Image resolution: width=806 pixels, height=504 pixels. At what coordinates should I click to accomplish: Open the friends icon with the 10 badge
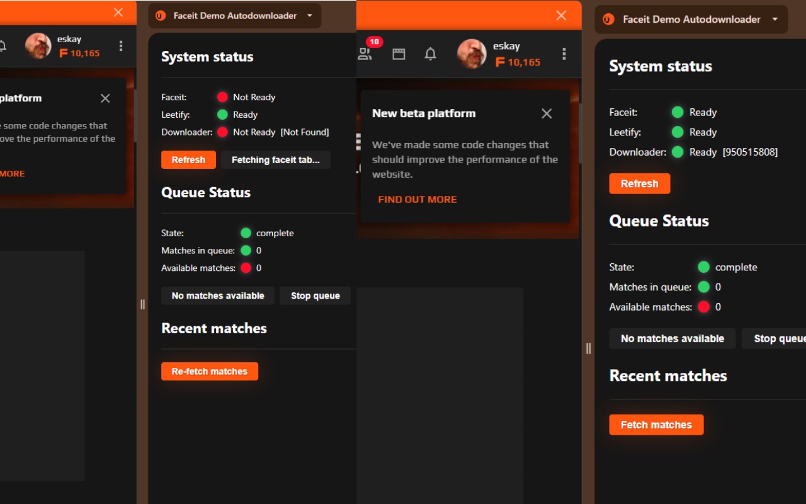[x=365, y=54]
